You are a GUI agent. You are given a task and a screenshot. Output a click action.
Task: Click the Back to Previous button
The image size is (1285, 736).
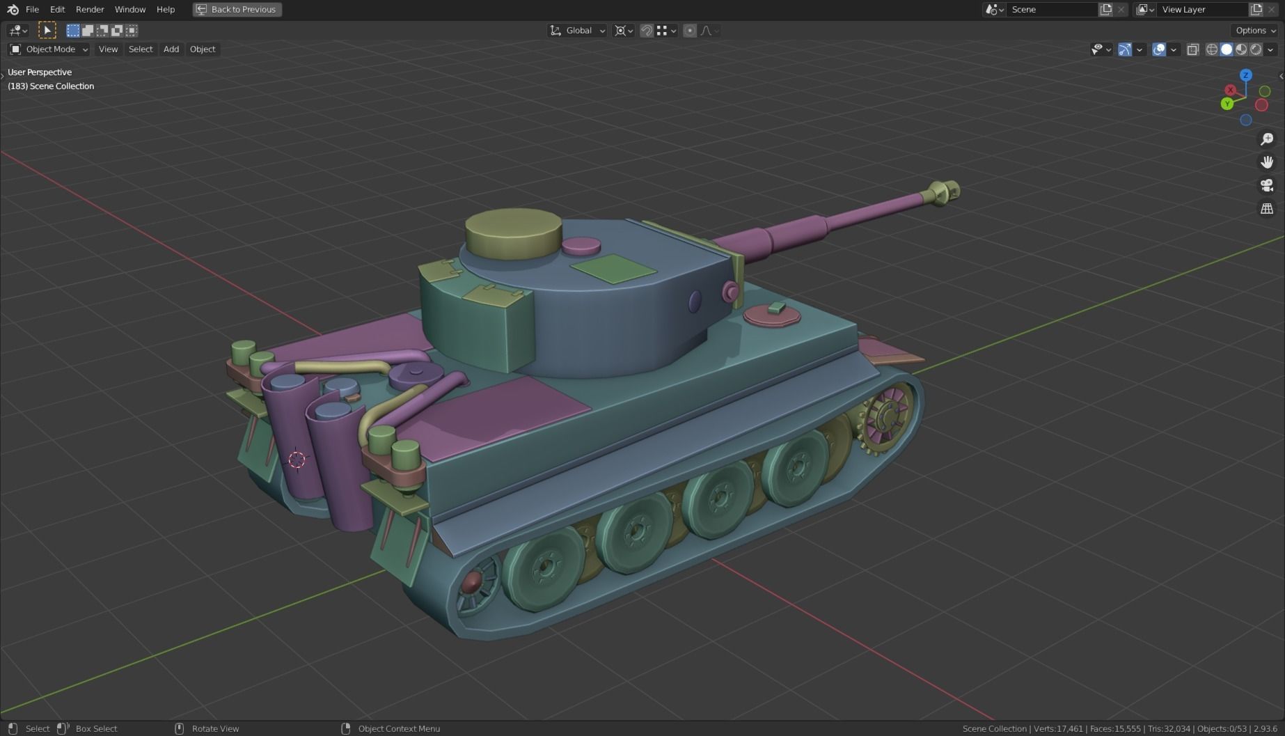pyautogui.click(x=237, y=10)
